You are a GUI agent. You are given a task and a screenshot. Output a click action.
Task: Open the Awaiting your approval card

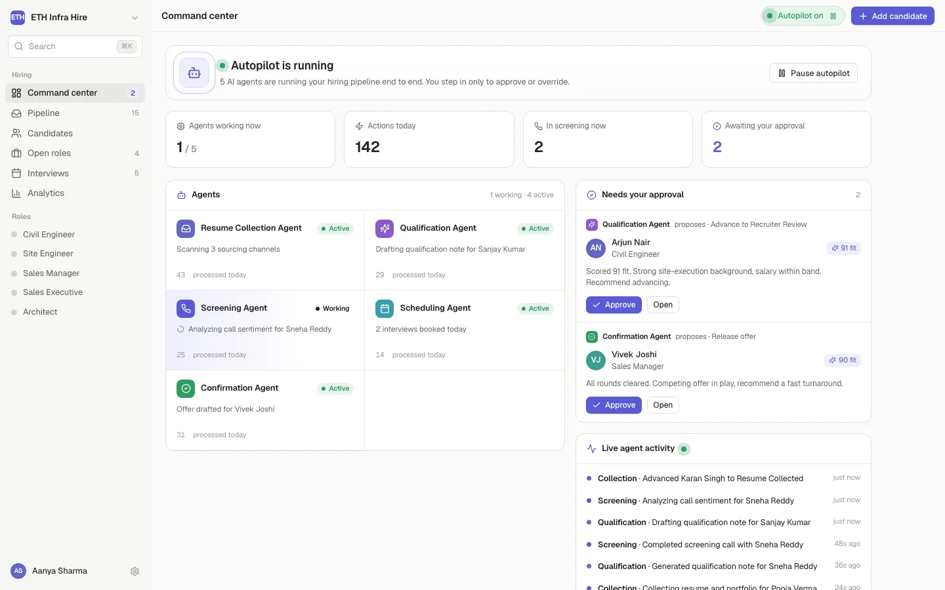[786, 139]
